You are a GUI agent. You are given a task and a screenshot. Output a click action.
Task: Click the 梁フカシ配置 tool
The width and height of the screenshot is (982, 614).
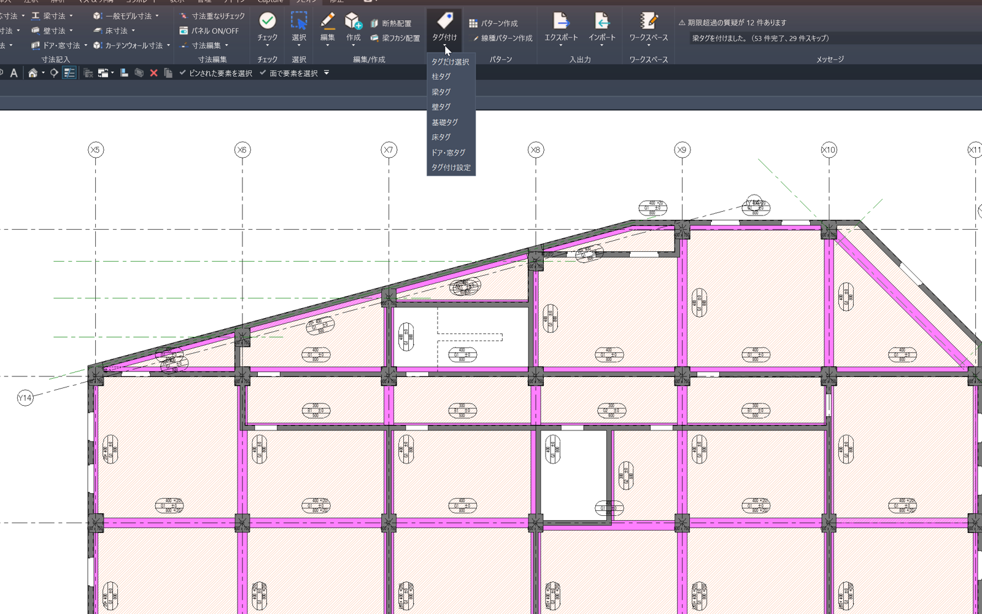(x=395, y=38)
